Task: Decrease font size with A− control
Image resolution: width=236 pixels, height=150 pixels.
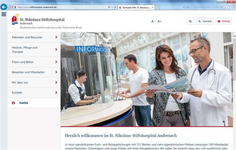Action: click(153, 21)
